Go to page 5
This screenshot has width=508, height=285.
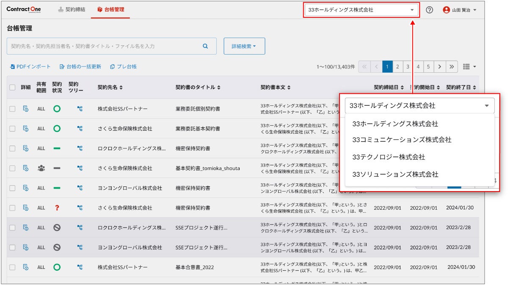[x=428, y=67]
